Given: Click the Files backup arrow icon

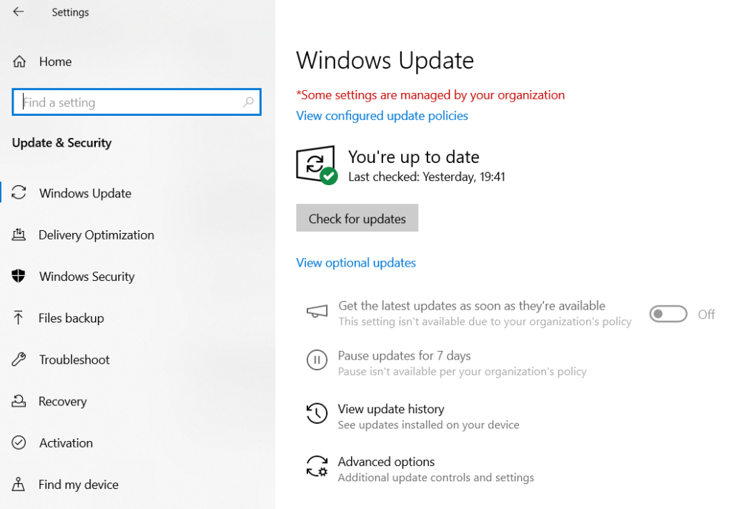Looking at the screenshot, I should pos(18,317).
